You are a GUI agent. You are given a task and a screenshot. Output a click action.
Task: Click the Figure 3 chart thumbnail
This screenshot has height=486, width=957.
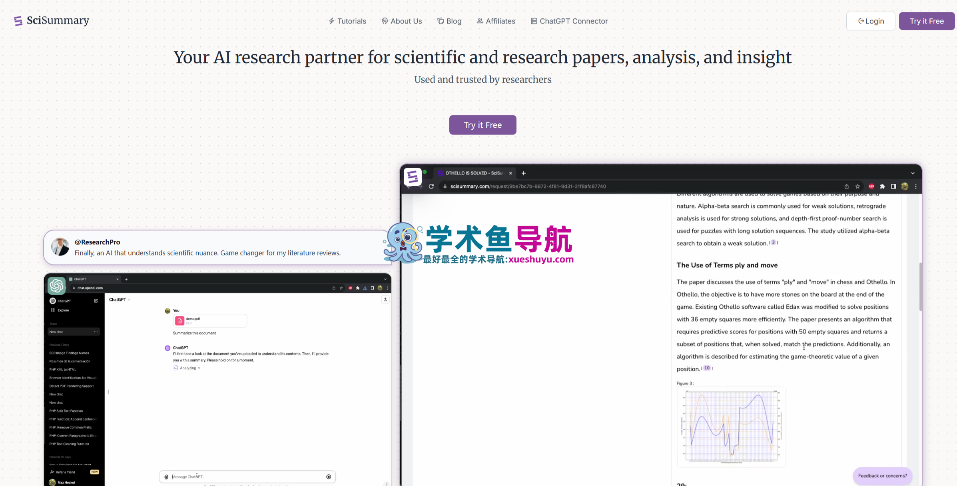tap(731, 427)
